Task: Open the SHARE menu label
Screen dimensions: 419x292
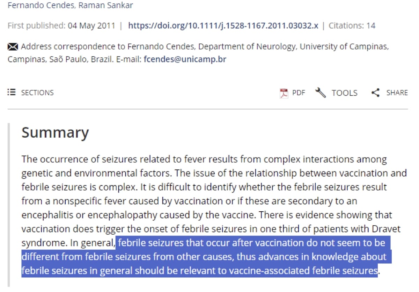Action: point(397,93)
